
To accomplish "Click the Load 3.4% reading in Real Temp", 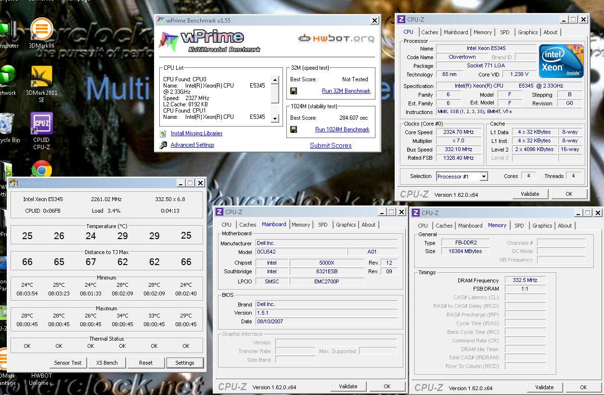I will (106, 211).
